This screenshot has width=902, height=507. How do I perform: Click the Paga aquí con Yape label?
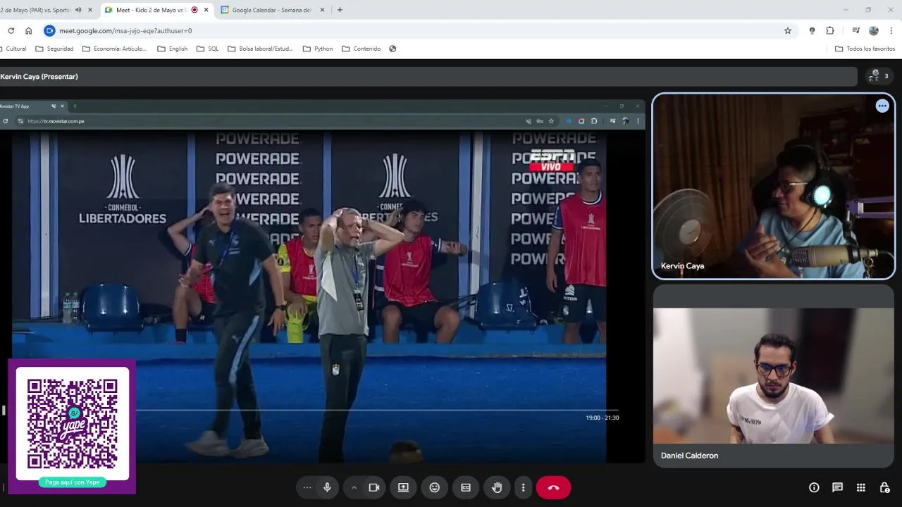(72, 482)
